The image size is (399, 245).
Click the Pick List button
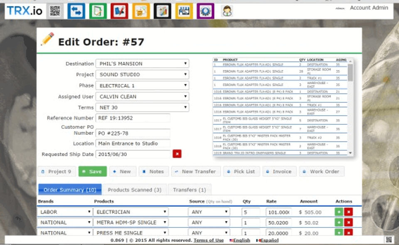[x=241, y=171]
